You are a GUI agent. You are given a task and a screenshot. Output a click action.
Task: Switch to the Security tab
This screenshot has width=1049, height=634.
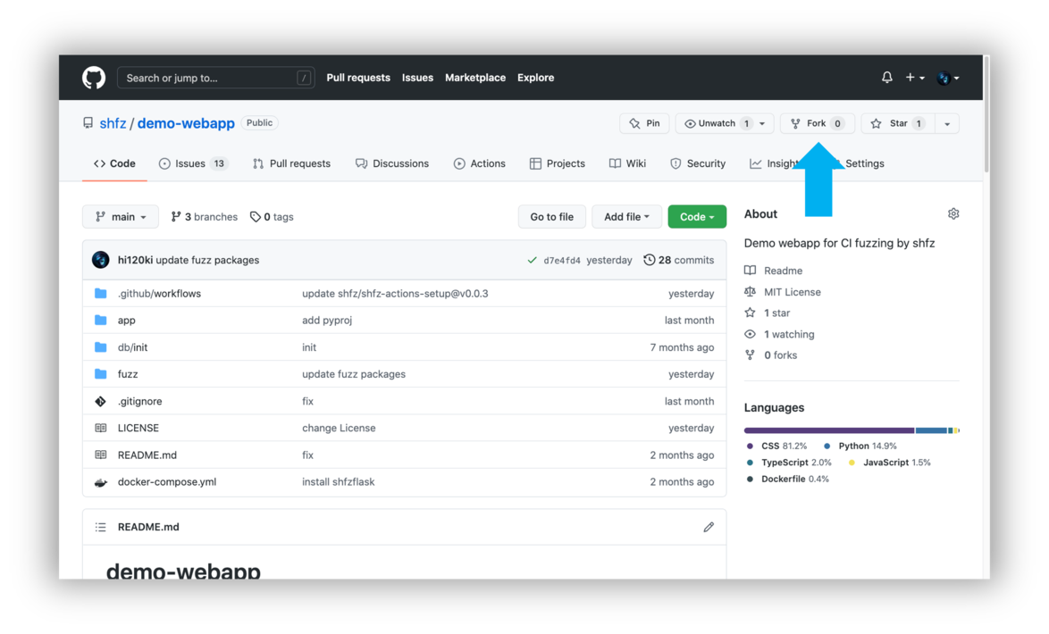(x=698, y=163)
